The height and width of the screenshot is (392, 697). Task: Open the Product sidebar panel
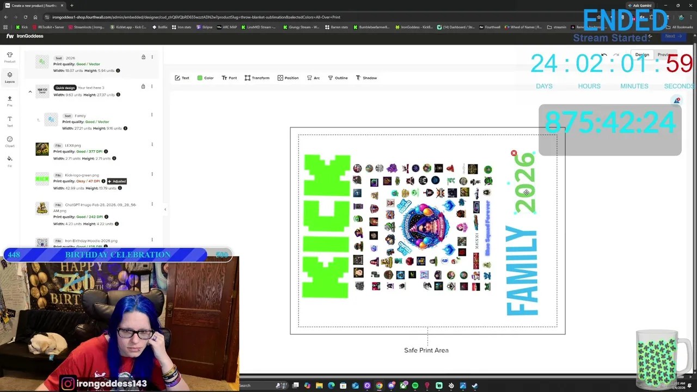tap(9, 57)
